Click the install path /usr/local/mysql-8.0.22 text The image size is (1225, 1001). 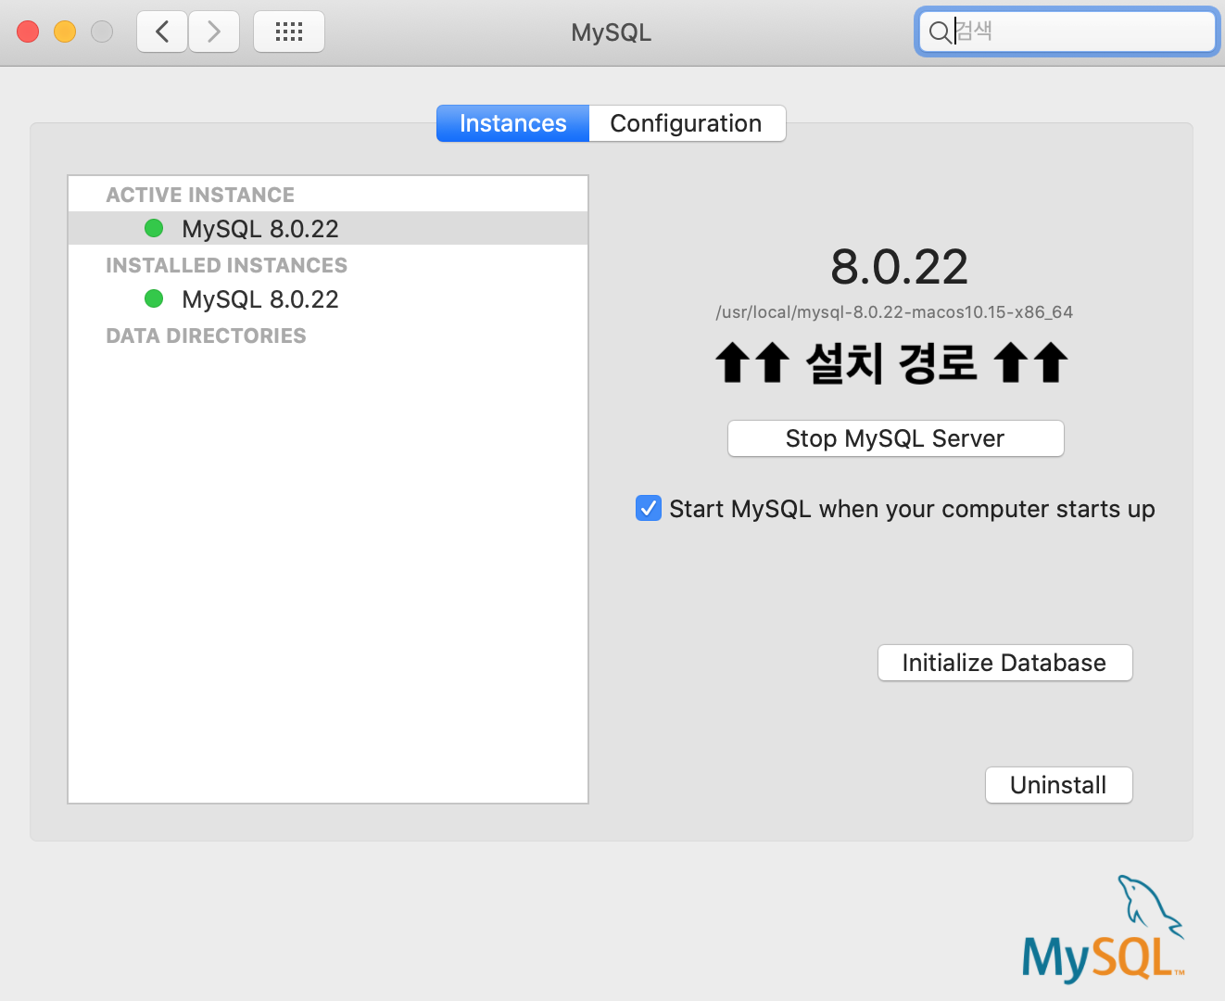894,312
